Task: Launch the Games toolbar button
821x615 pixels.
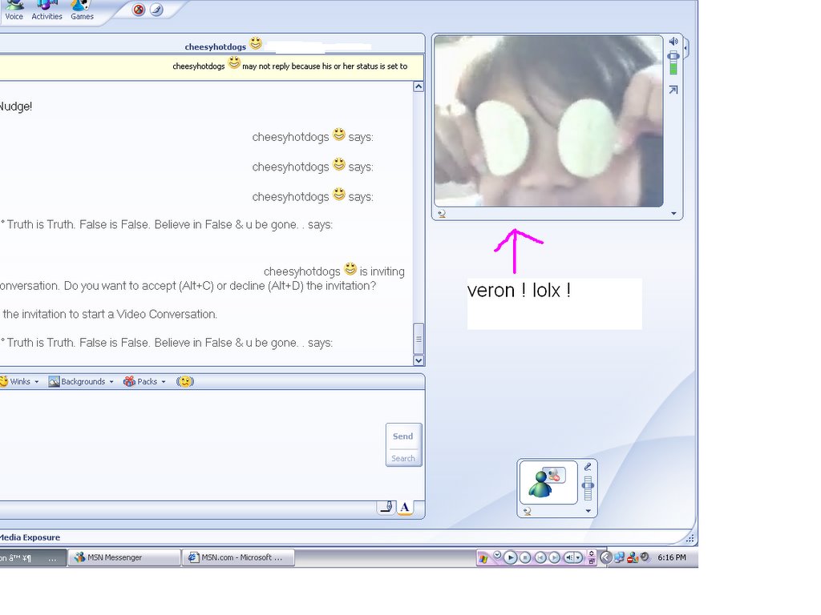Action: pyautogui.click(x=83, y=10)
